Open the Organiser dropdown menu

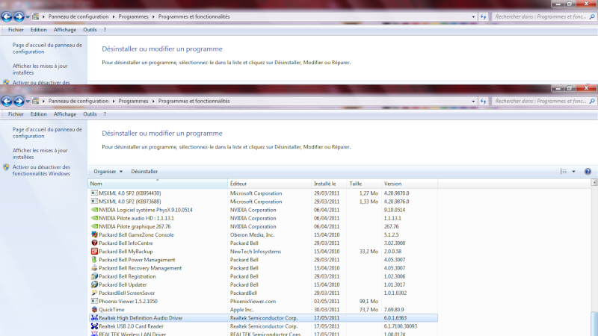pyautogui.click(x=108, y=172)
